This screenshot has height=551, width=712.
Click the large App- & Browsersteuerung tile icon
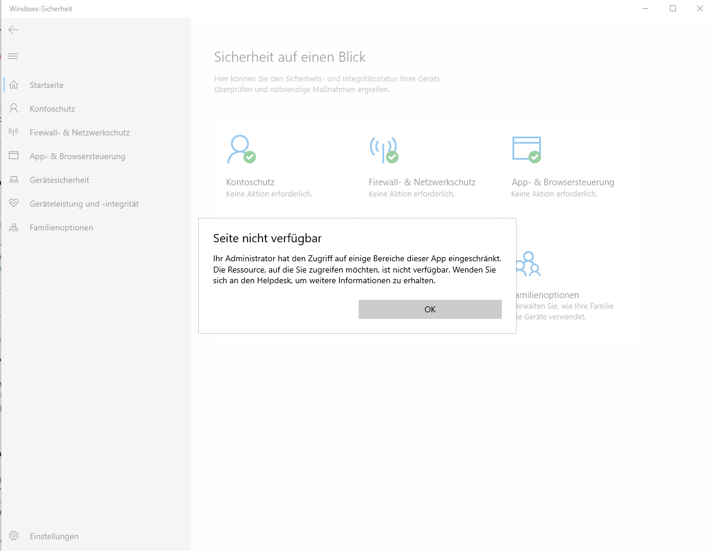click(527, 149)
